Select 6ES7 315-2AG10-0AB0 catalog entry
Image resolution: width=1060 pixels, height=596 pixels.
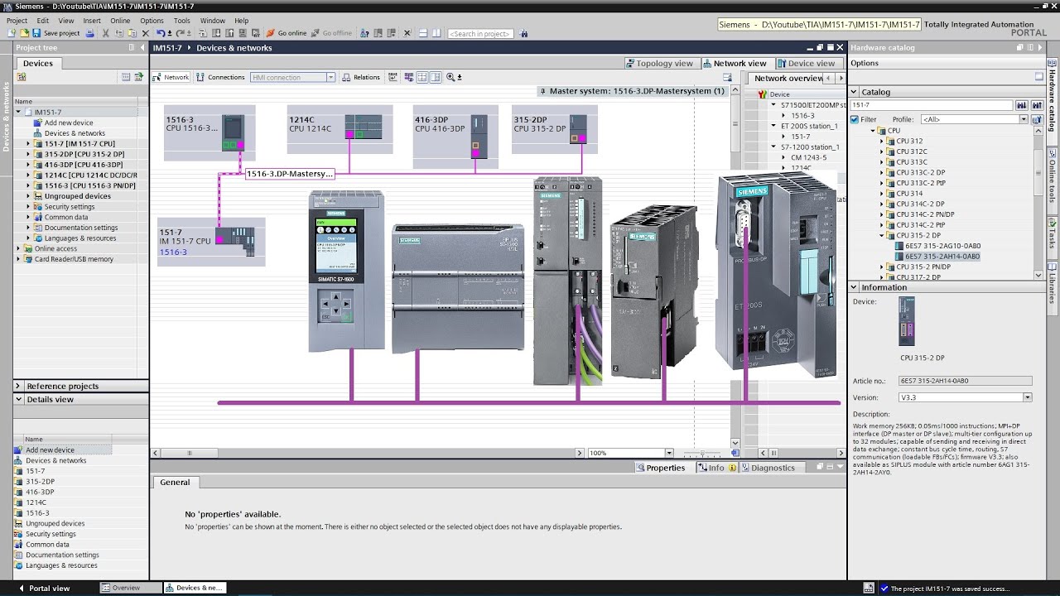[942, 246]
